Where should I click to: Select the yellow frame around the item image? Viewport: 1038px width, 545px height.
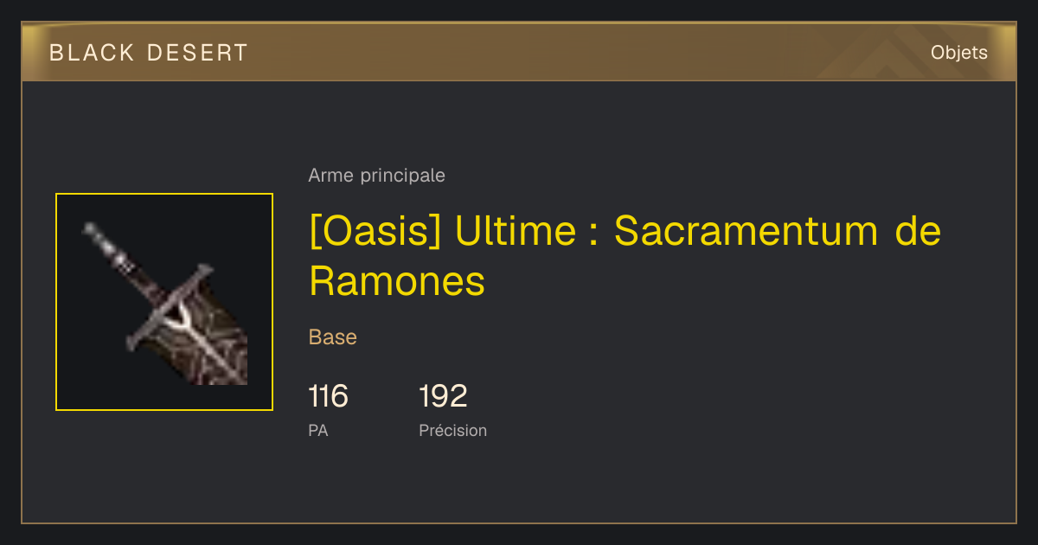(164, 302)
